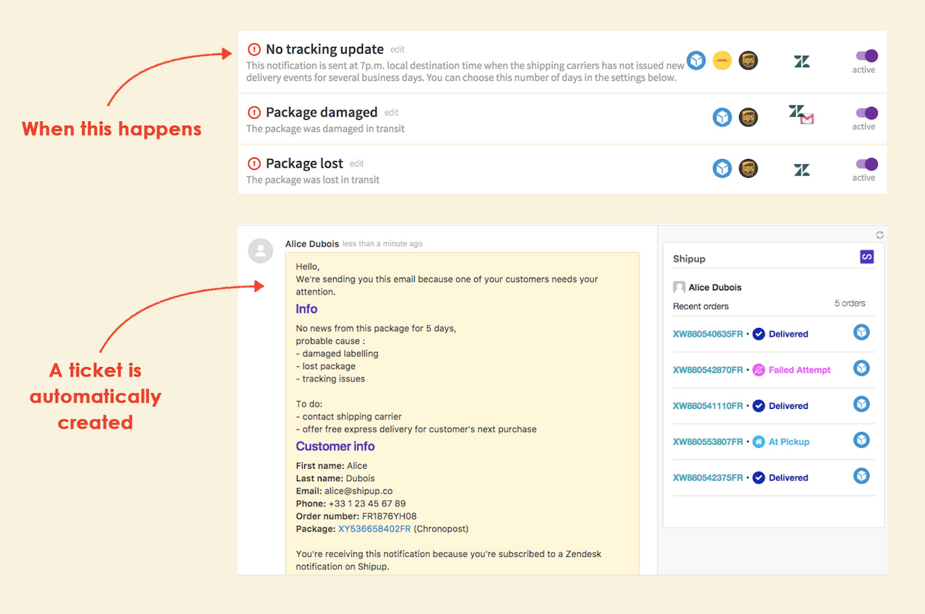This screenshot has width=925, height=614.
Task: Toggle off the No tracking update notification
Action: 866,56
